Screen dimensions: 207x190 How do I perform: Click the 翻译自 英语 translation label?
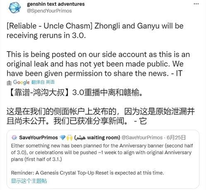tap(43, 82)
